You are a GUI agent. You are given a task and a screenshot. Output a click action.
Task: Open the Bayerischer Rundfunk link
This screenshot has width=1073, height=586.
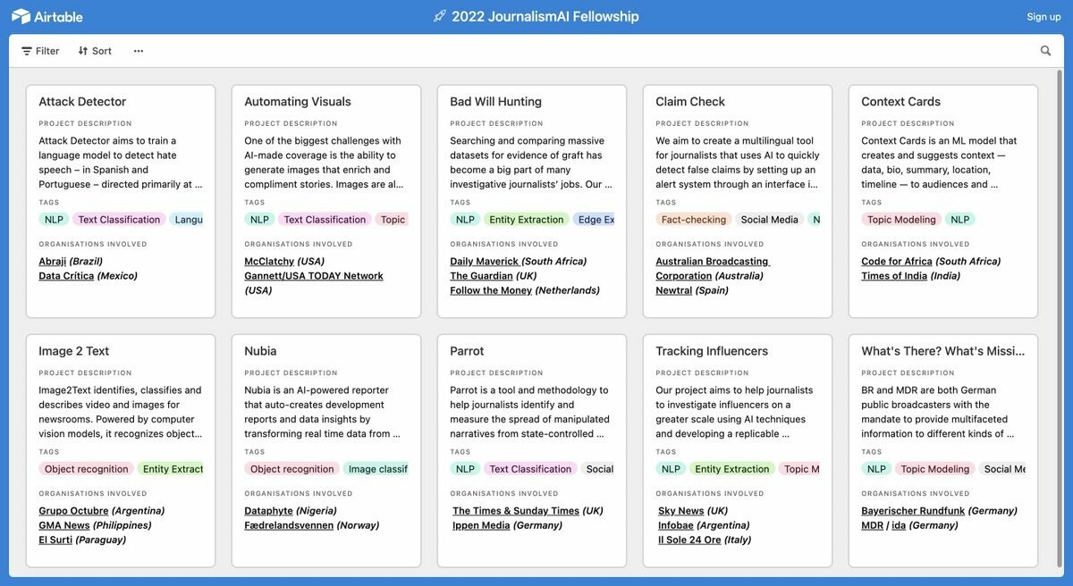pos(913,511)
